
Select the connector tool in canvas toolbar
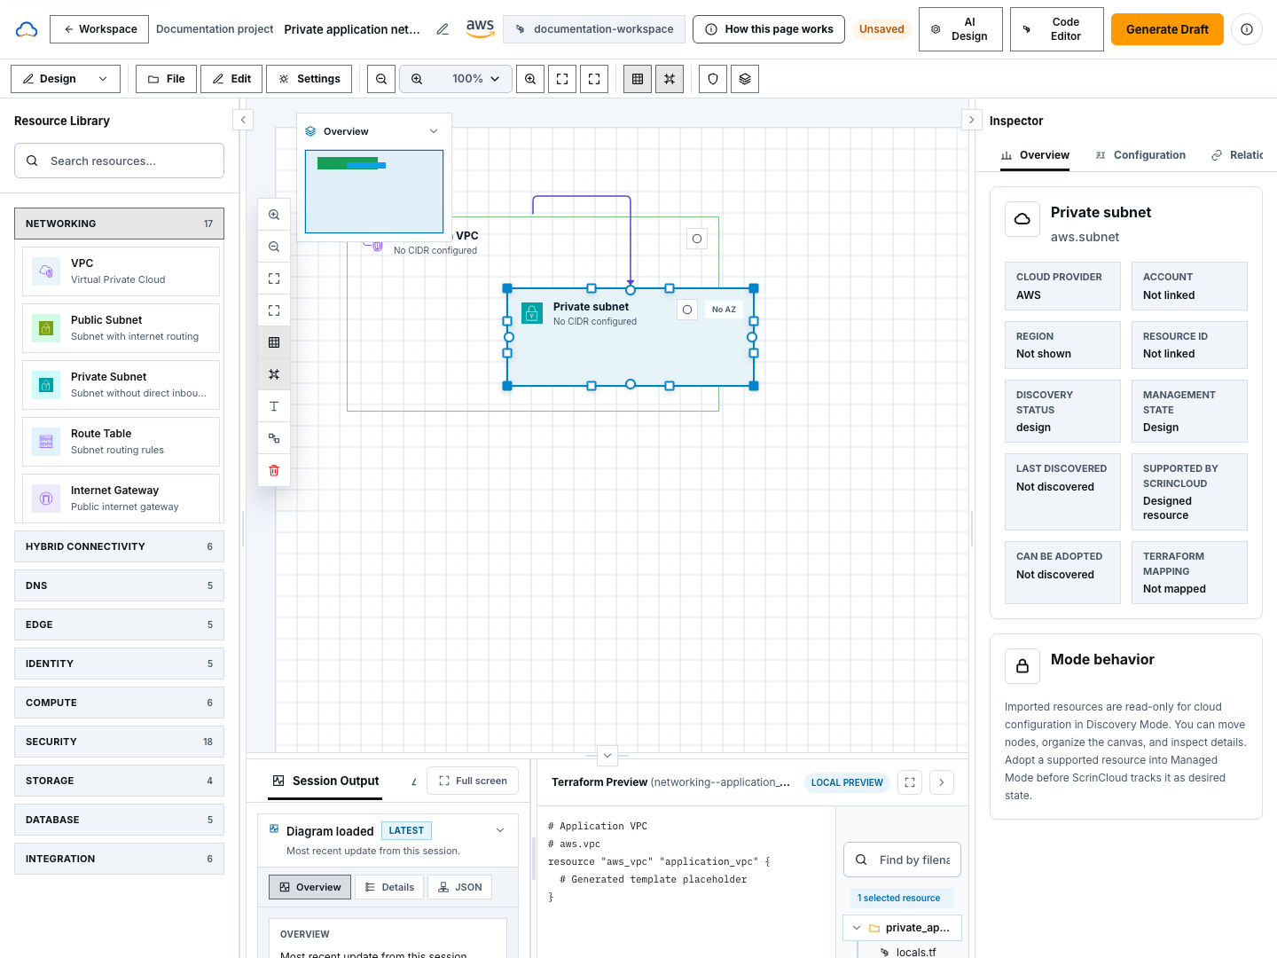coord(274,438)
